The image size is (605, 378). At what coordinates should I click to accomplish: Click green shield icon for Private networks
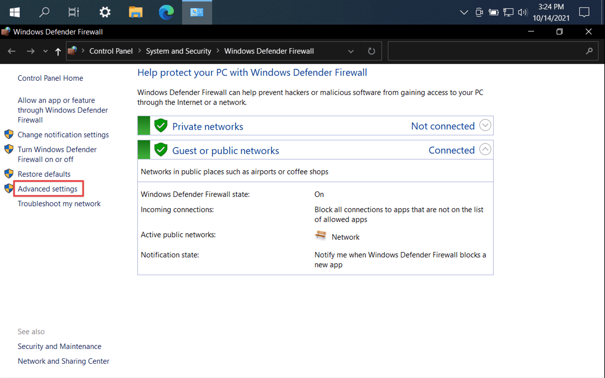pyautogui.click(x=161, y=126)
